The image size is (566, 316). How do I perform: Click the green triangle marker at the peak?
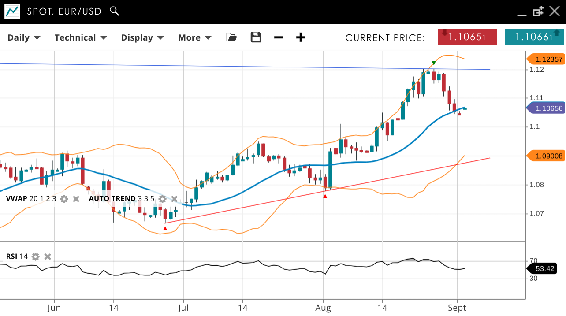click(x=434, y=63)
